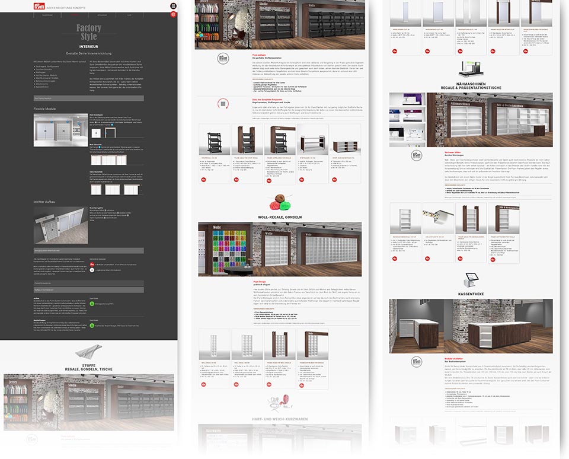Open the Stoffwagen trolley product image
Screen dimensions: 569x459
click(x=312, y=140)
